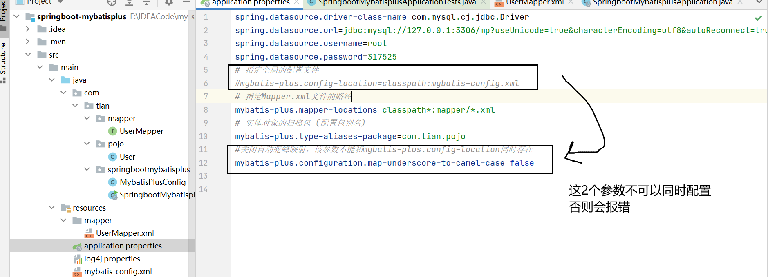Screen dimensions: 768x277
Task: Collapse the mapper folder under resources
Action: tap(63, 220)
